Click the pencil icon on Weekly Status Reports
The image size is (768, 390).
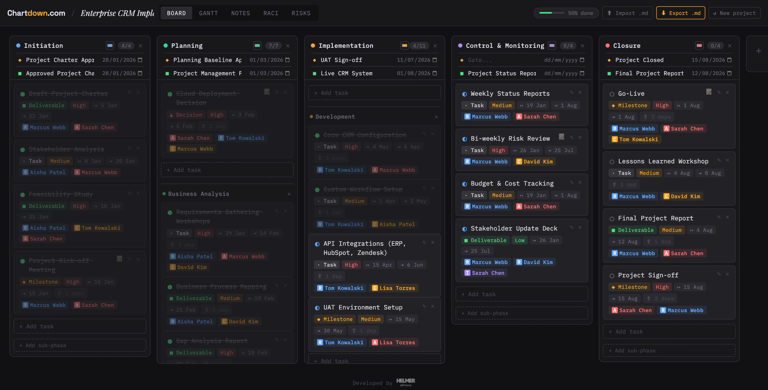(571, 93)
